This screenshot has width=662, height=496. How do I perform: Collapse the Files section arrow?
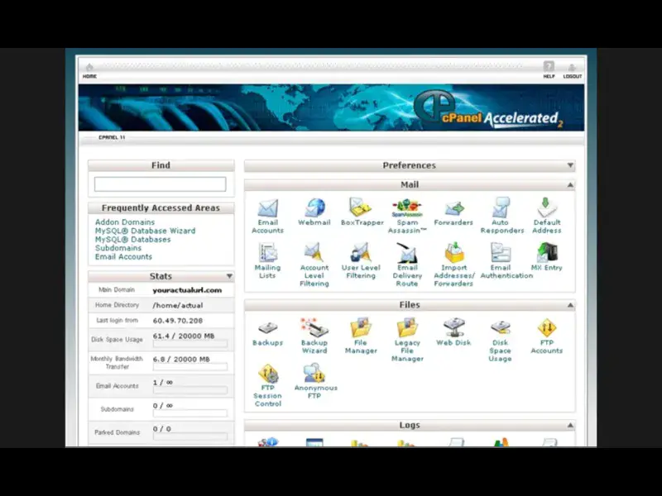coord(570,305)
